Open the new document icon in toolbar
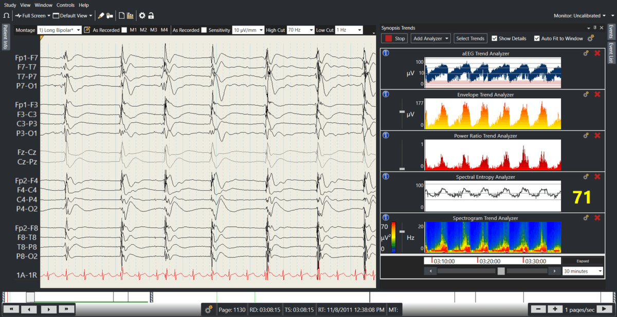Screen dimensions: 617x317 (x=122, y=16)
